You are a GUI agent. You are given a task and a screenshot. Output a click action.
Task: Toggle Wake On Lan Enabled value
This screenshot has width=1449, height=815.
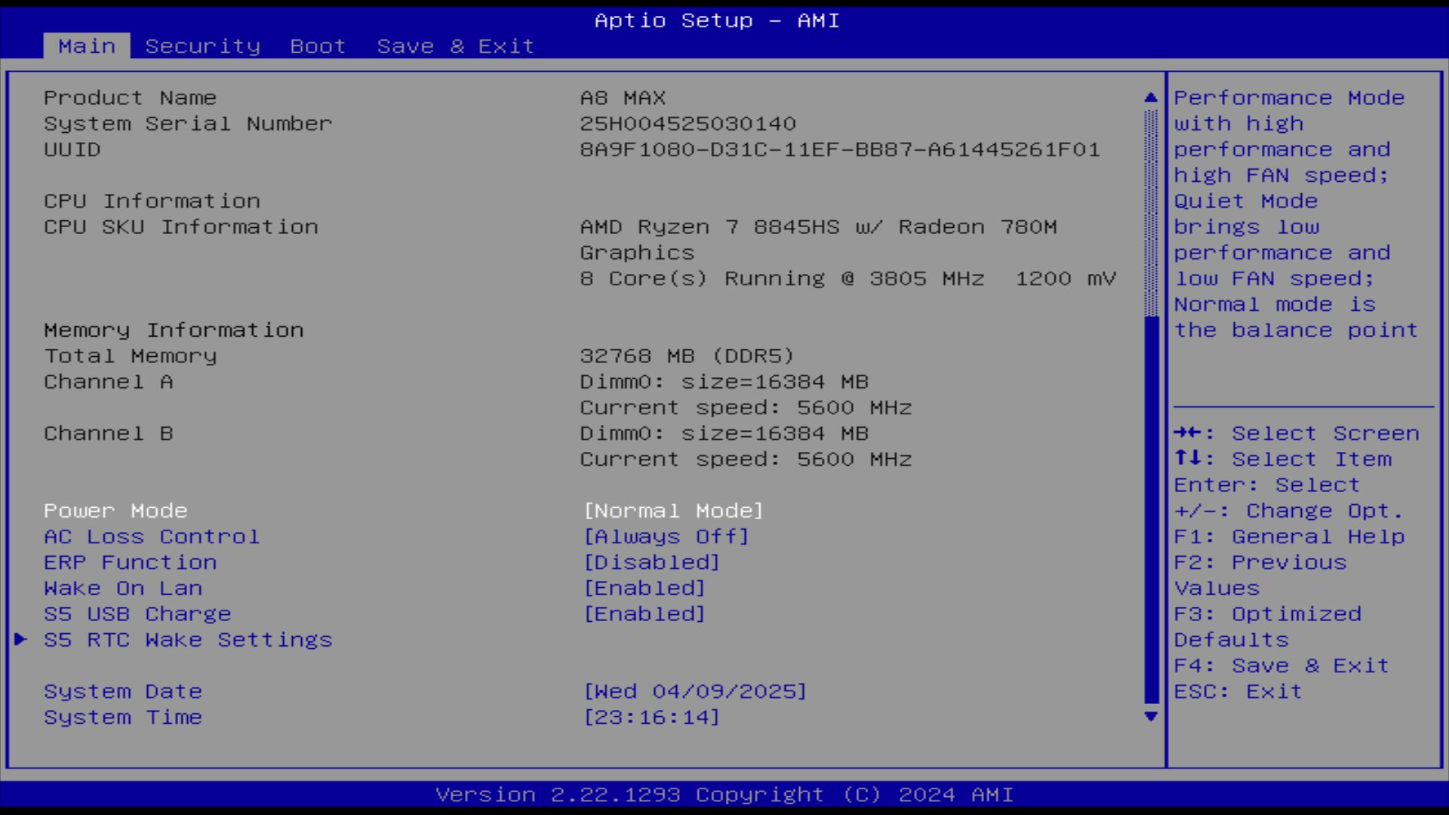[x=645, y=589]
